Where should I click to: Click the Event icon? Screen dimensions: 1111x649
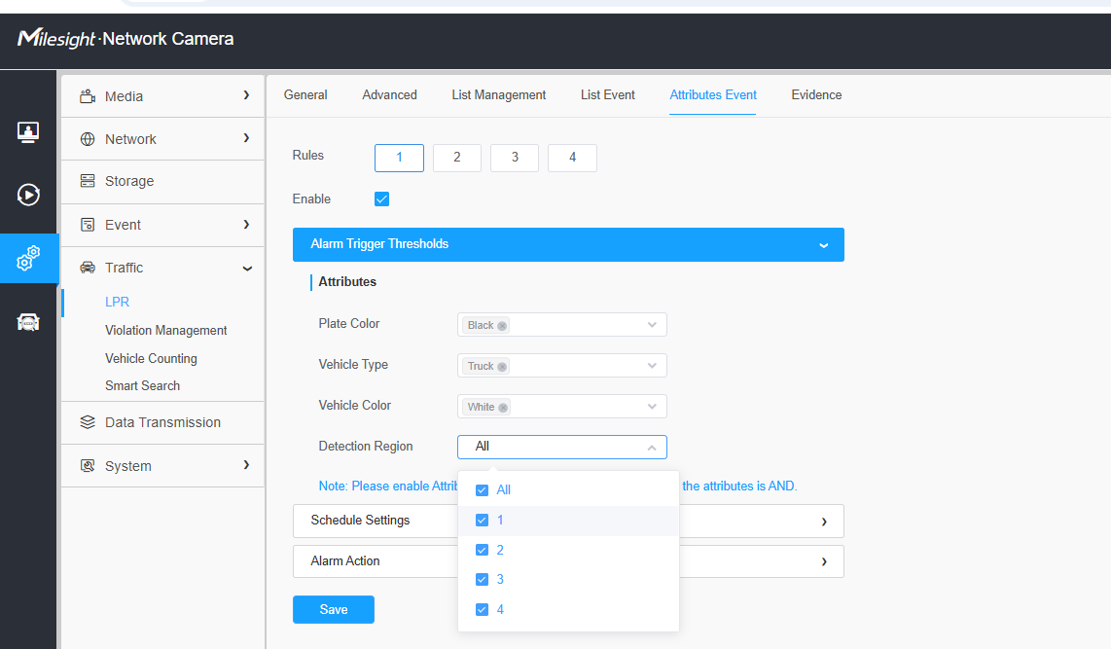click(88, 225)
